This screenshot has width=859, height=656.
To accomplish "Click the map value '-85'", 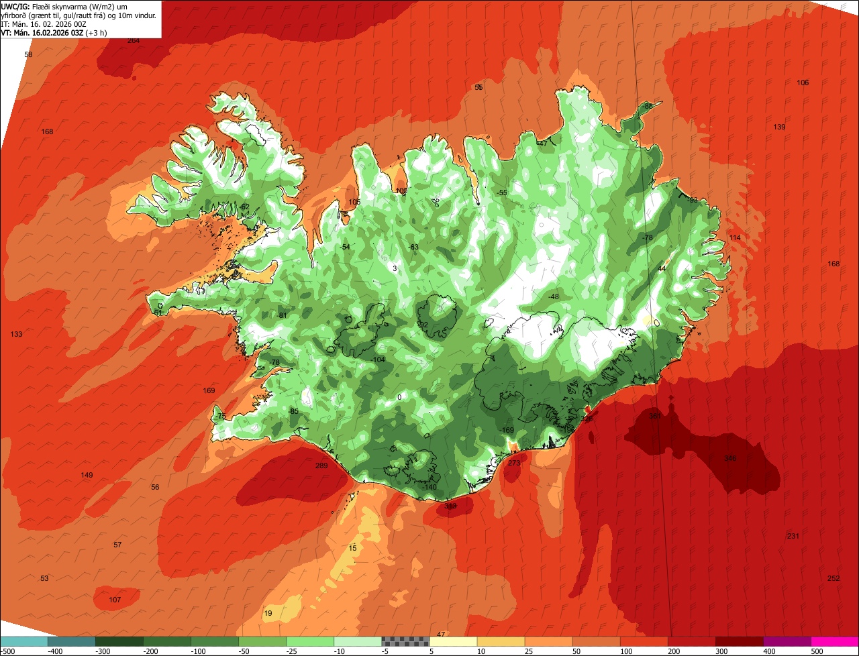I will click(x=293, y=411).
